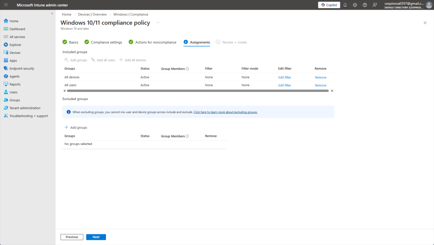The width and height of the screenshot is (434, 245).
Task: Open the notifications bell icon
Action: point(345,5)
